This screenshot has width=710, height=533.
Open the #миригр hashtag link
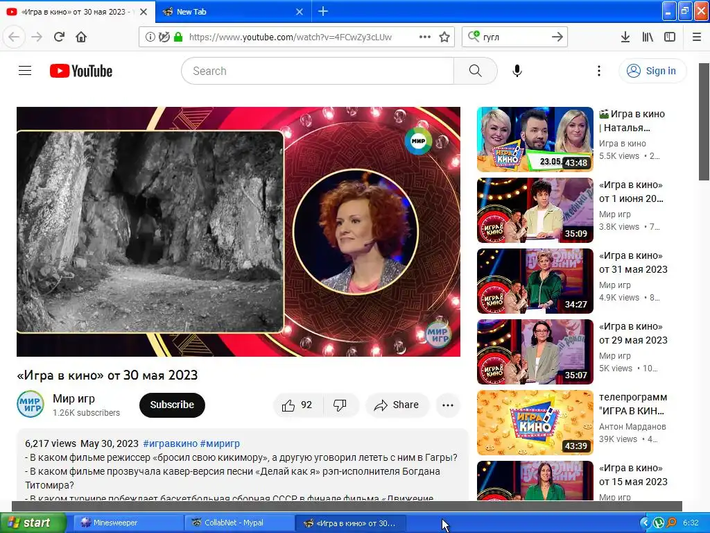coord(220,443)
